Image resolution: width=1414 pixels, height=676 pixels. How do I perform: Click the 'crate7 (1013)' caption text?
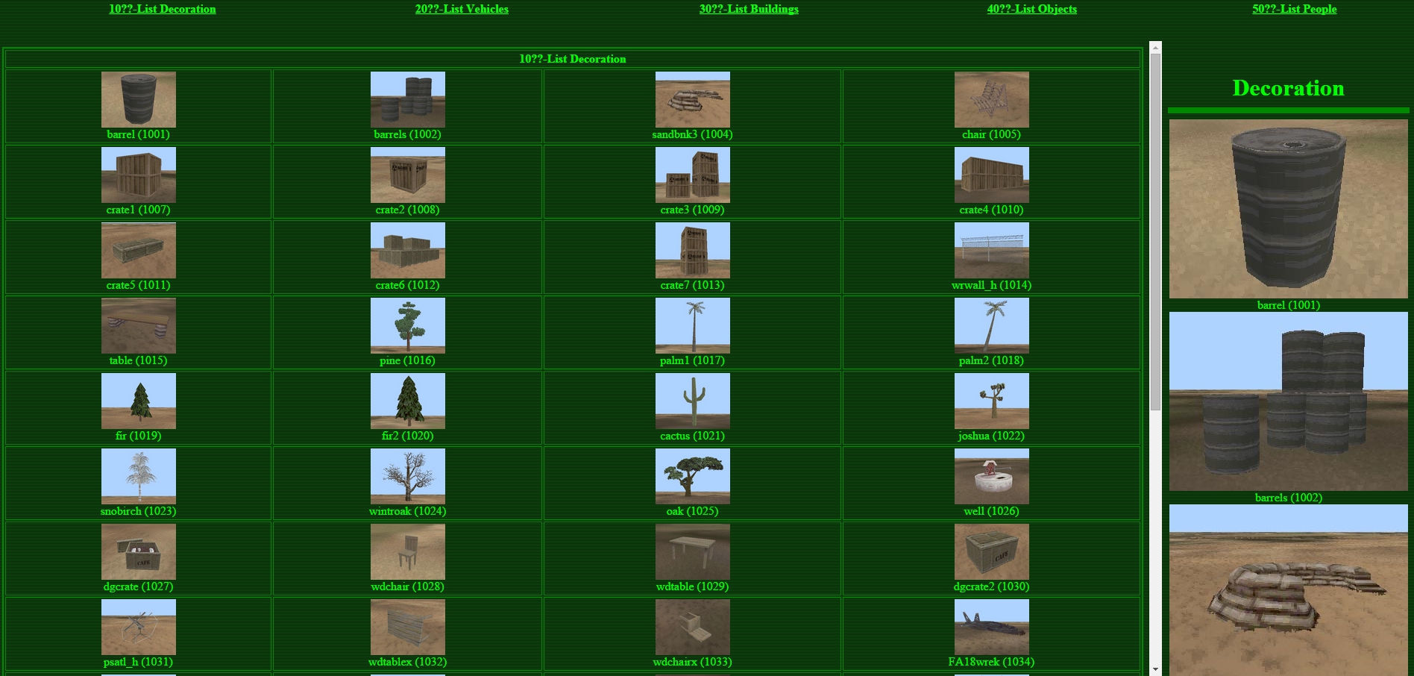tap(692, 285)
